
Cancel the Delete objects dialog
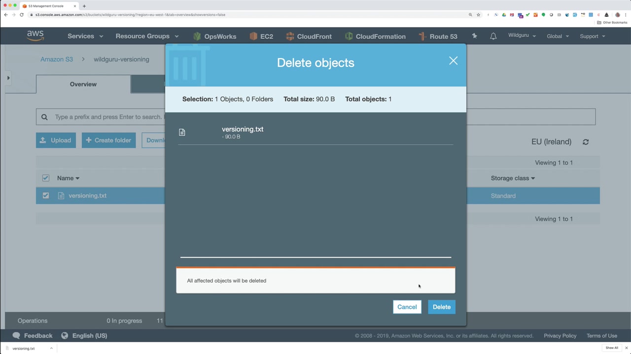(407, 307)
